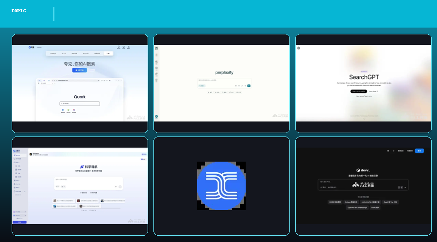Click the plus new-thread icon in perplexity sidebar
This screenshot has width=437, height=242.
(156, 55)
